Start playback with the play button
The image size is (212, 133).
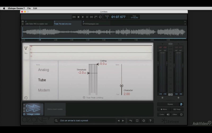[x=83, y=17]
